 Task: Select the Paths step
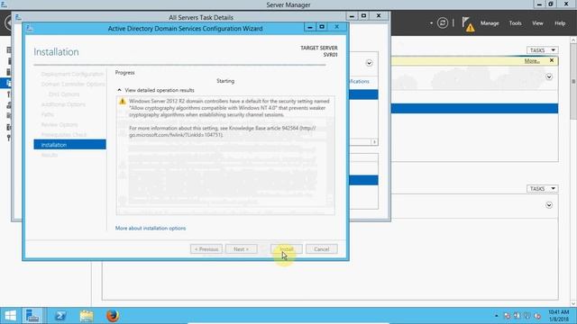47,114
